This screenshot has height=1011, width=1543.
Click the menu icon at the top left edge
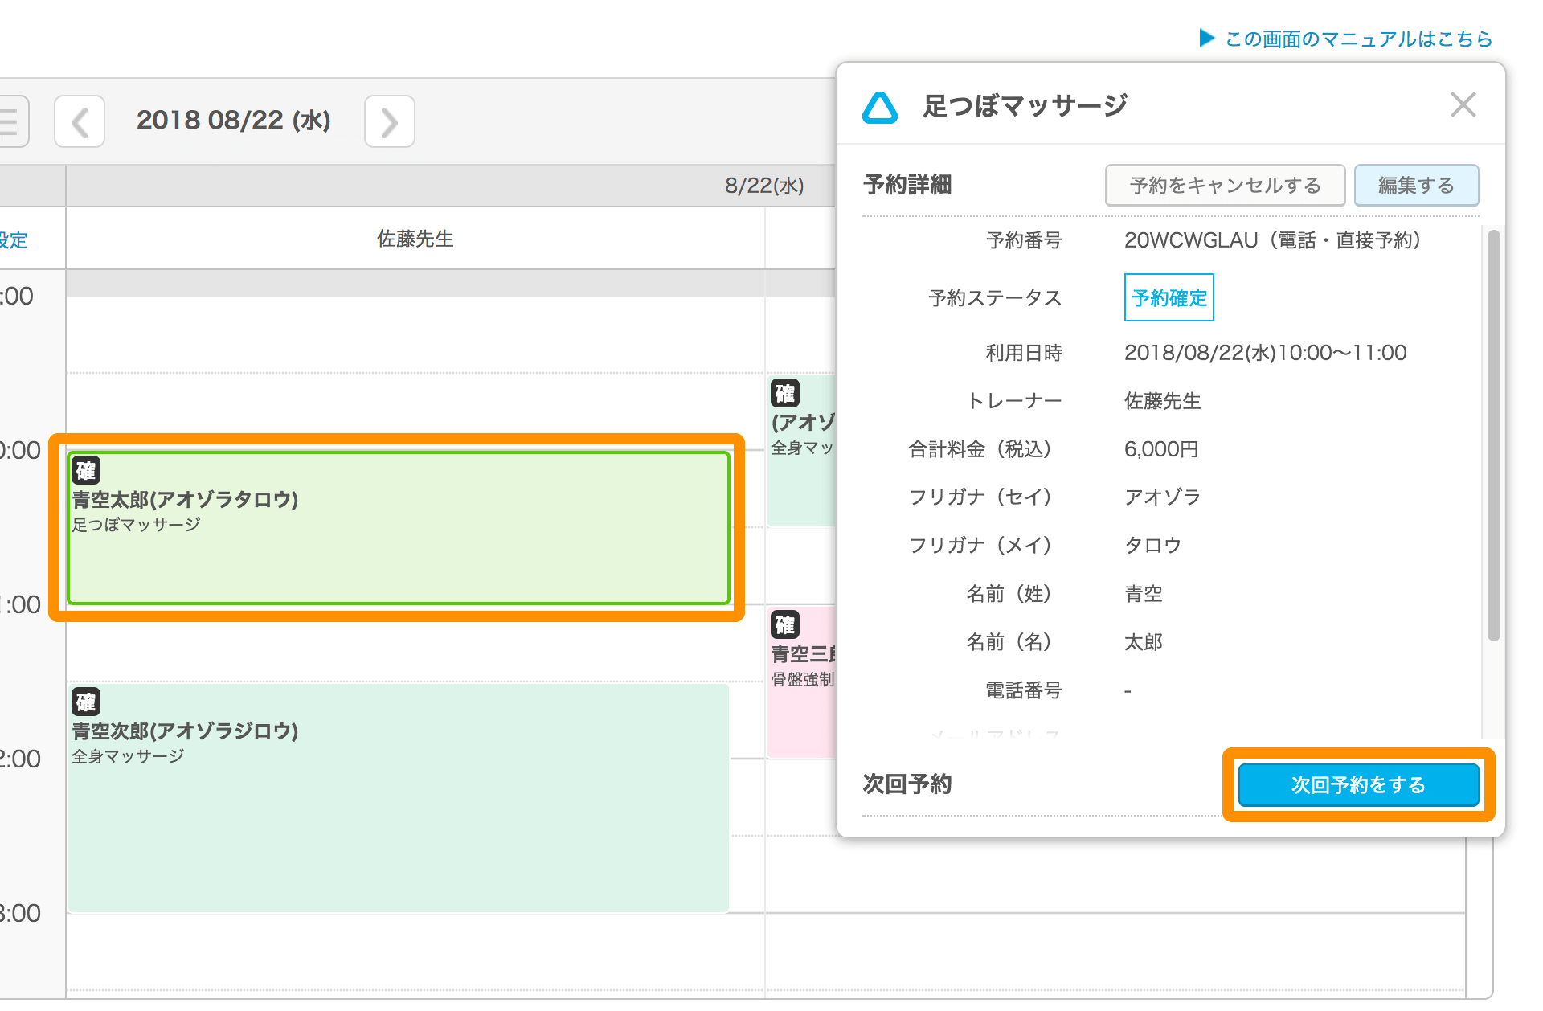[10, 121]
